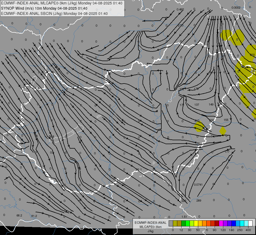Click the map value '0.0002'
The image size is (256, 235).
[x=236, y=8]
